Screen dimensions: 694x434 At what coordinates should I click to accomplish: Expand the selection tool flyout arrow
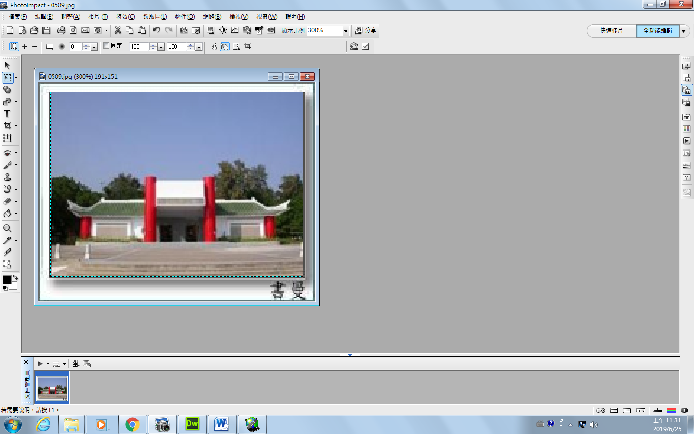(x=16, y=78)
